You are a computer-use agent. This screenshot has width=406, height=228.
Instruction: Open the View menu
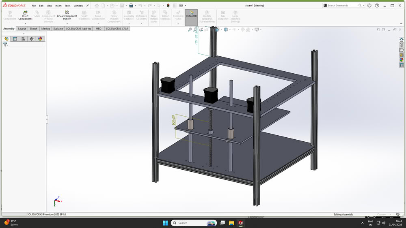tap(49, 6)
